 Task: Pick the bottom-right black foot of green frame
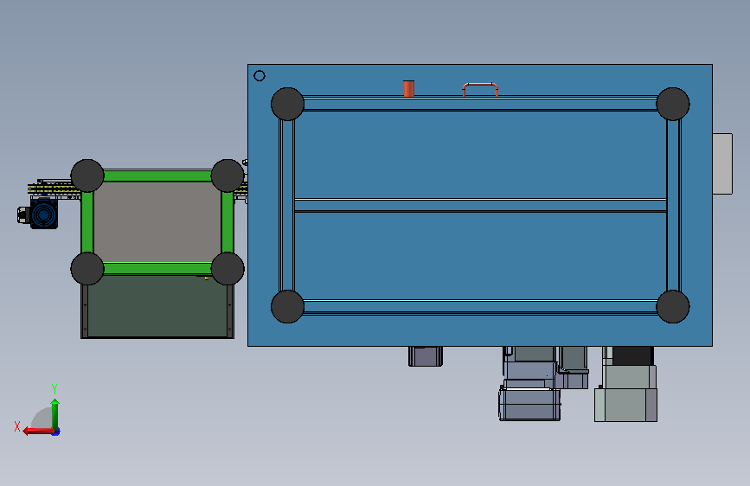(x=228, y=268)
